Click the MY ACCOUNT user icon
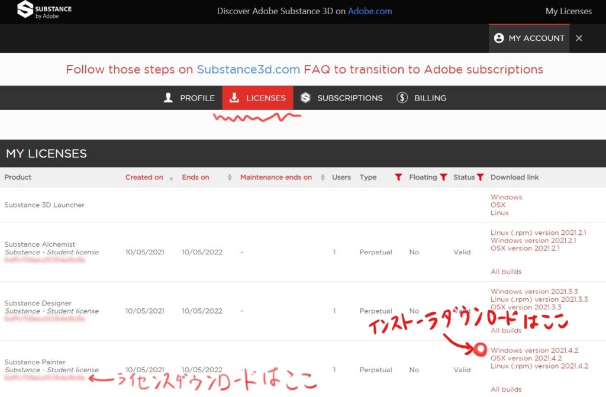This screenshot has width=606, height=397. tap(499, 38)
